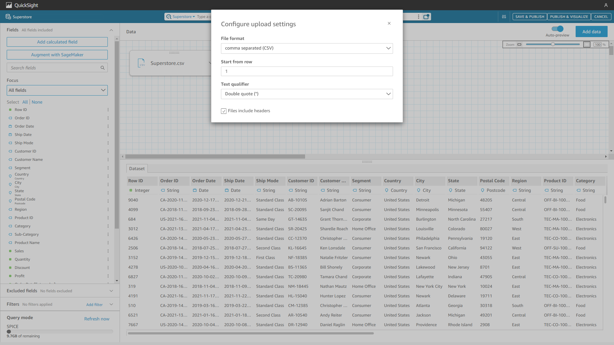The image size is (614, 345).
Task: Open the Text qualifier dropdown
Action: pos(307,94)
